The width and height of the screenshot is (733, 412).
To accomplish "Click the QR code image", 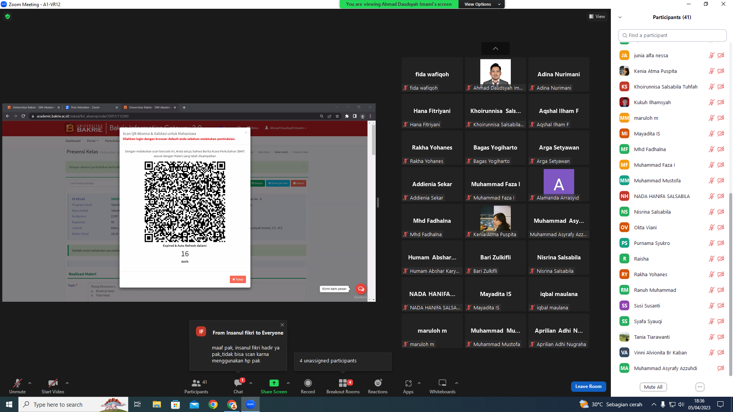I will 185,202.
